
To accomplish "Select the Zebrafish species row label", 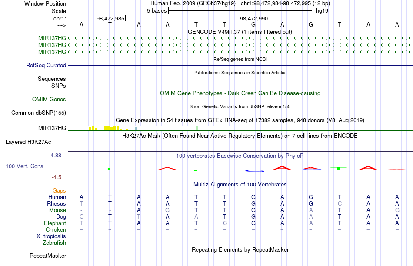I will [54, 243].
